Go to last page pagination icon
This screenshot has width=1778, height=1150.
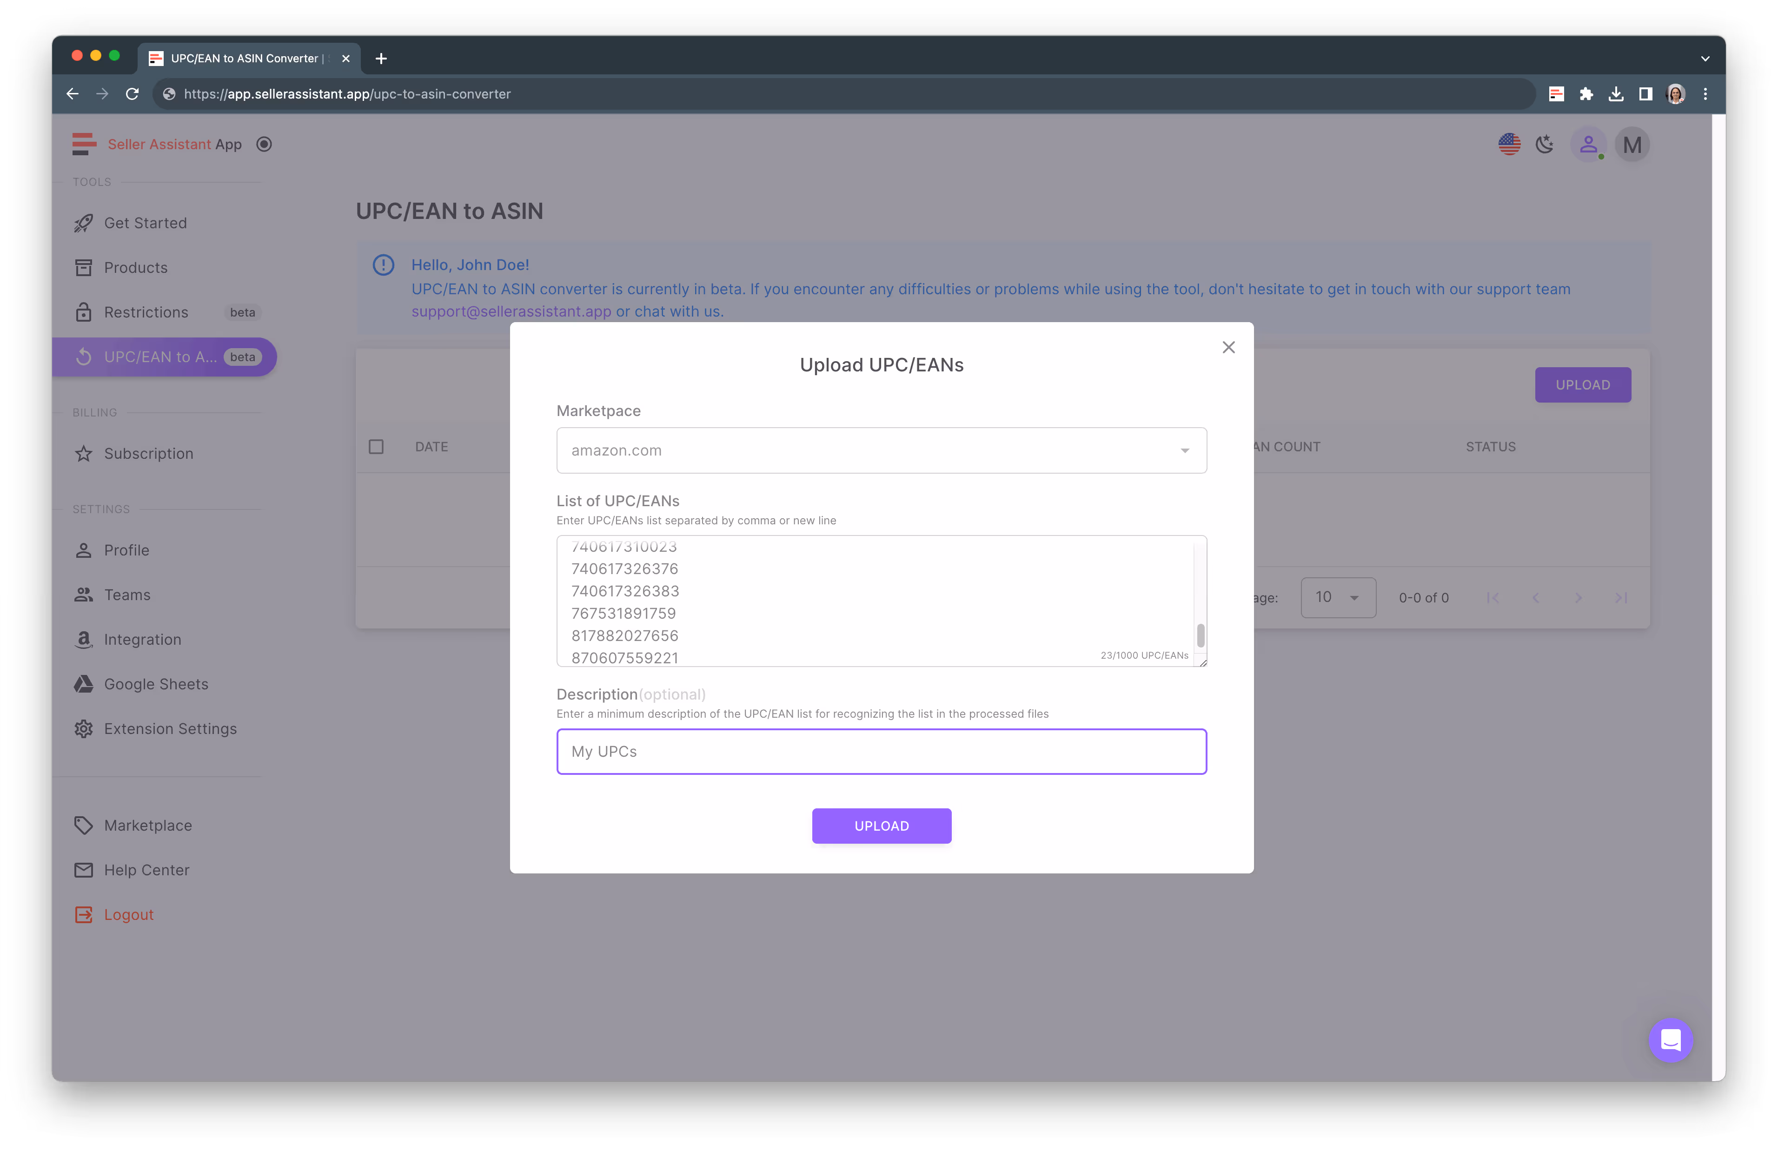pos(1620,597)
